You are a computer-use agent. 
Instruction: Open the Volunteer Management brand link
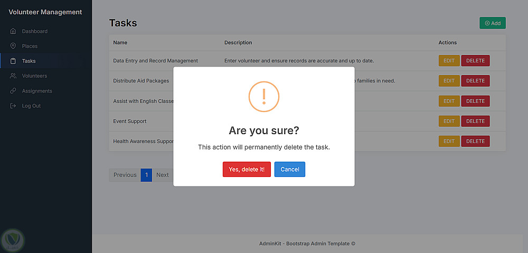45,12
